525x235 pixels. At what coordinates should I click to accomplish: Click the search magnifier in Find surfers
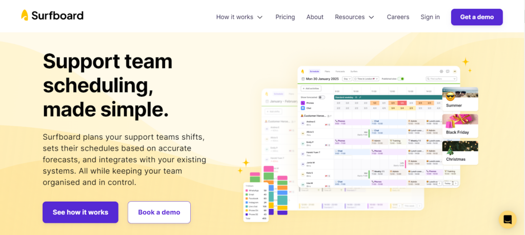tap(428, 79)
